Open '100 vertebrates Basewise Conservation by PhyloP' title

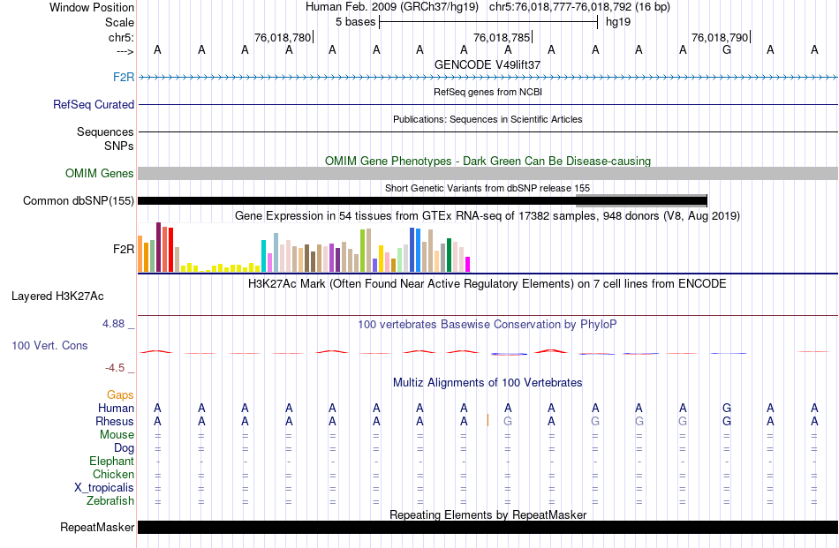(488, 325)
